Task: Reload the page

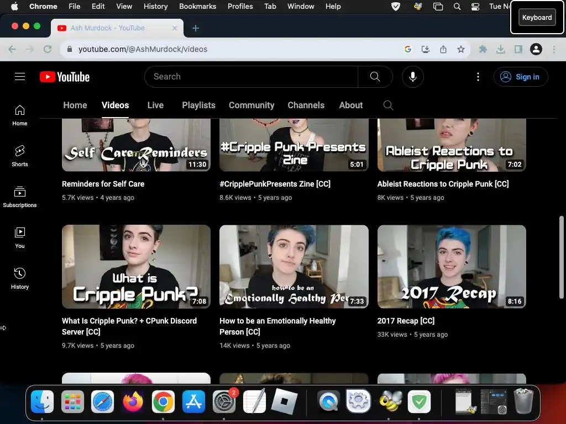Action: point(48,49)
